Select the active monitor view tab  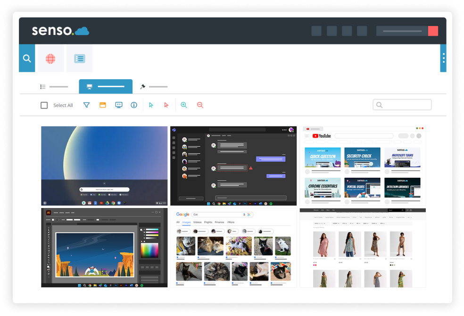[x=106, y=87]
